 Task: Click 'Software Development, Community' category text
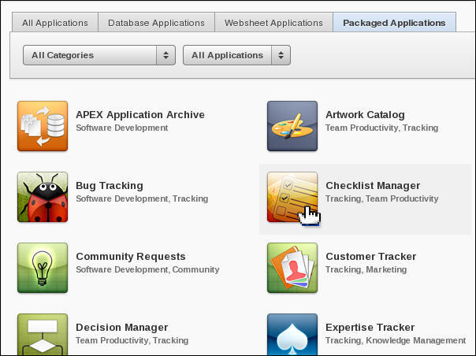147,269
